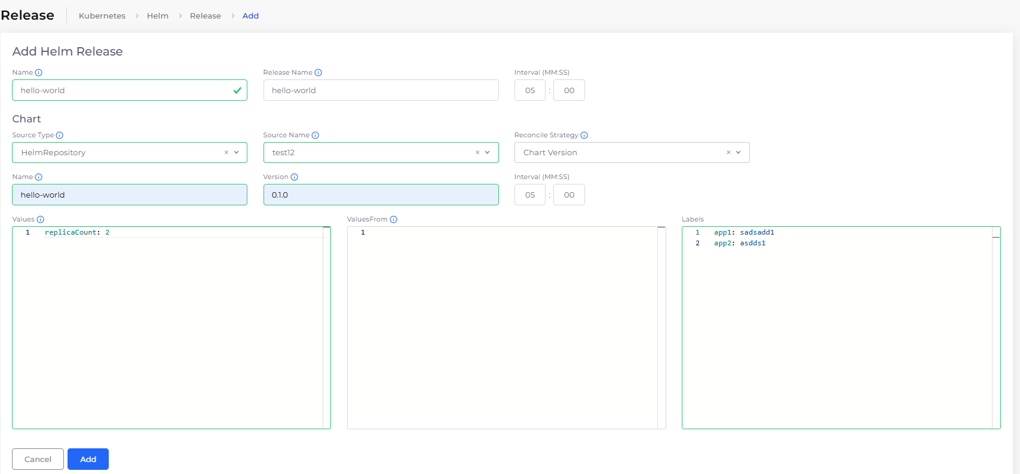Expand the Reconcile Strategy dropdown

[x=739, y=153]
